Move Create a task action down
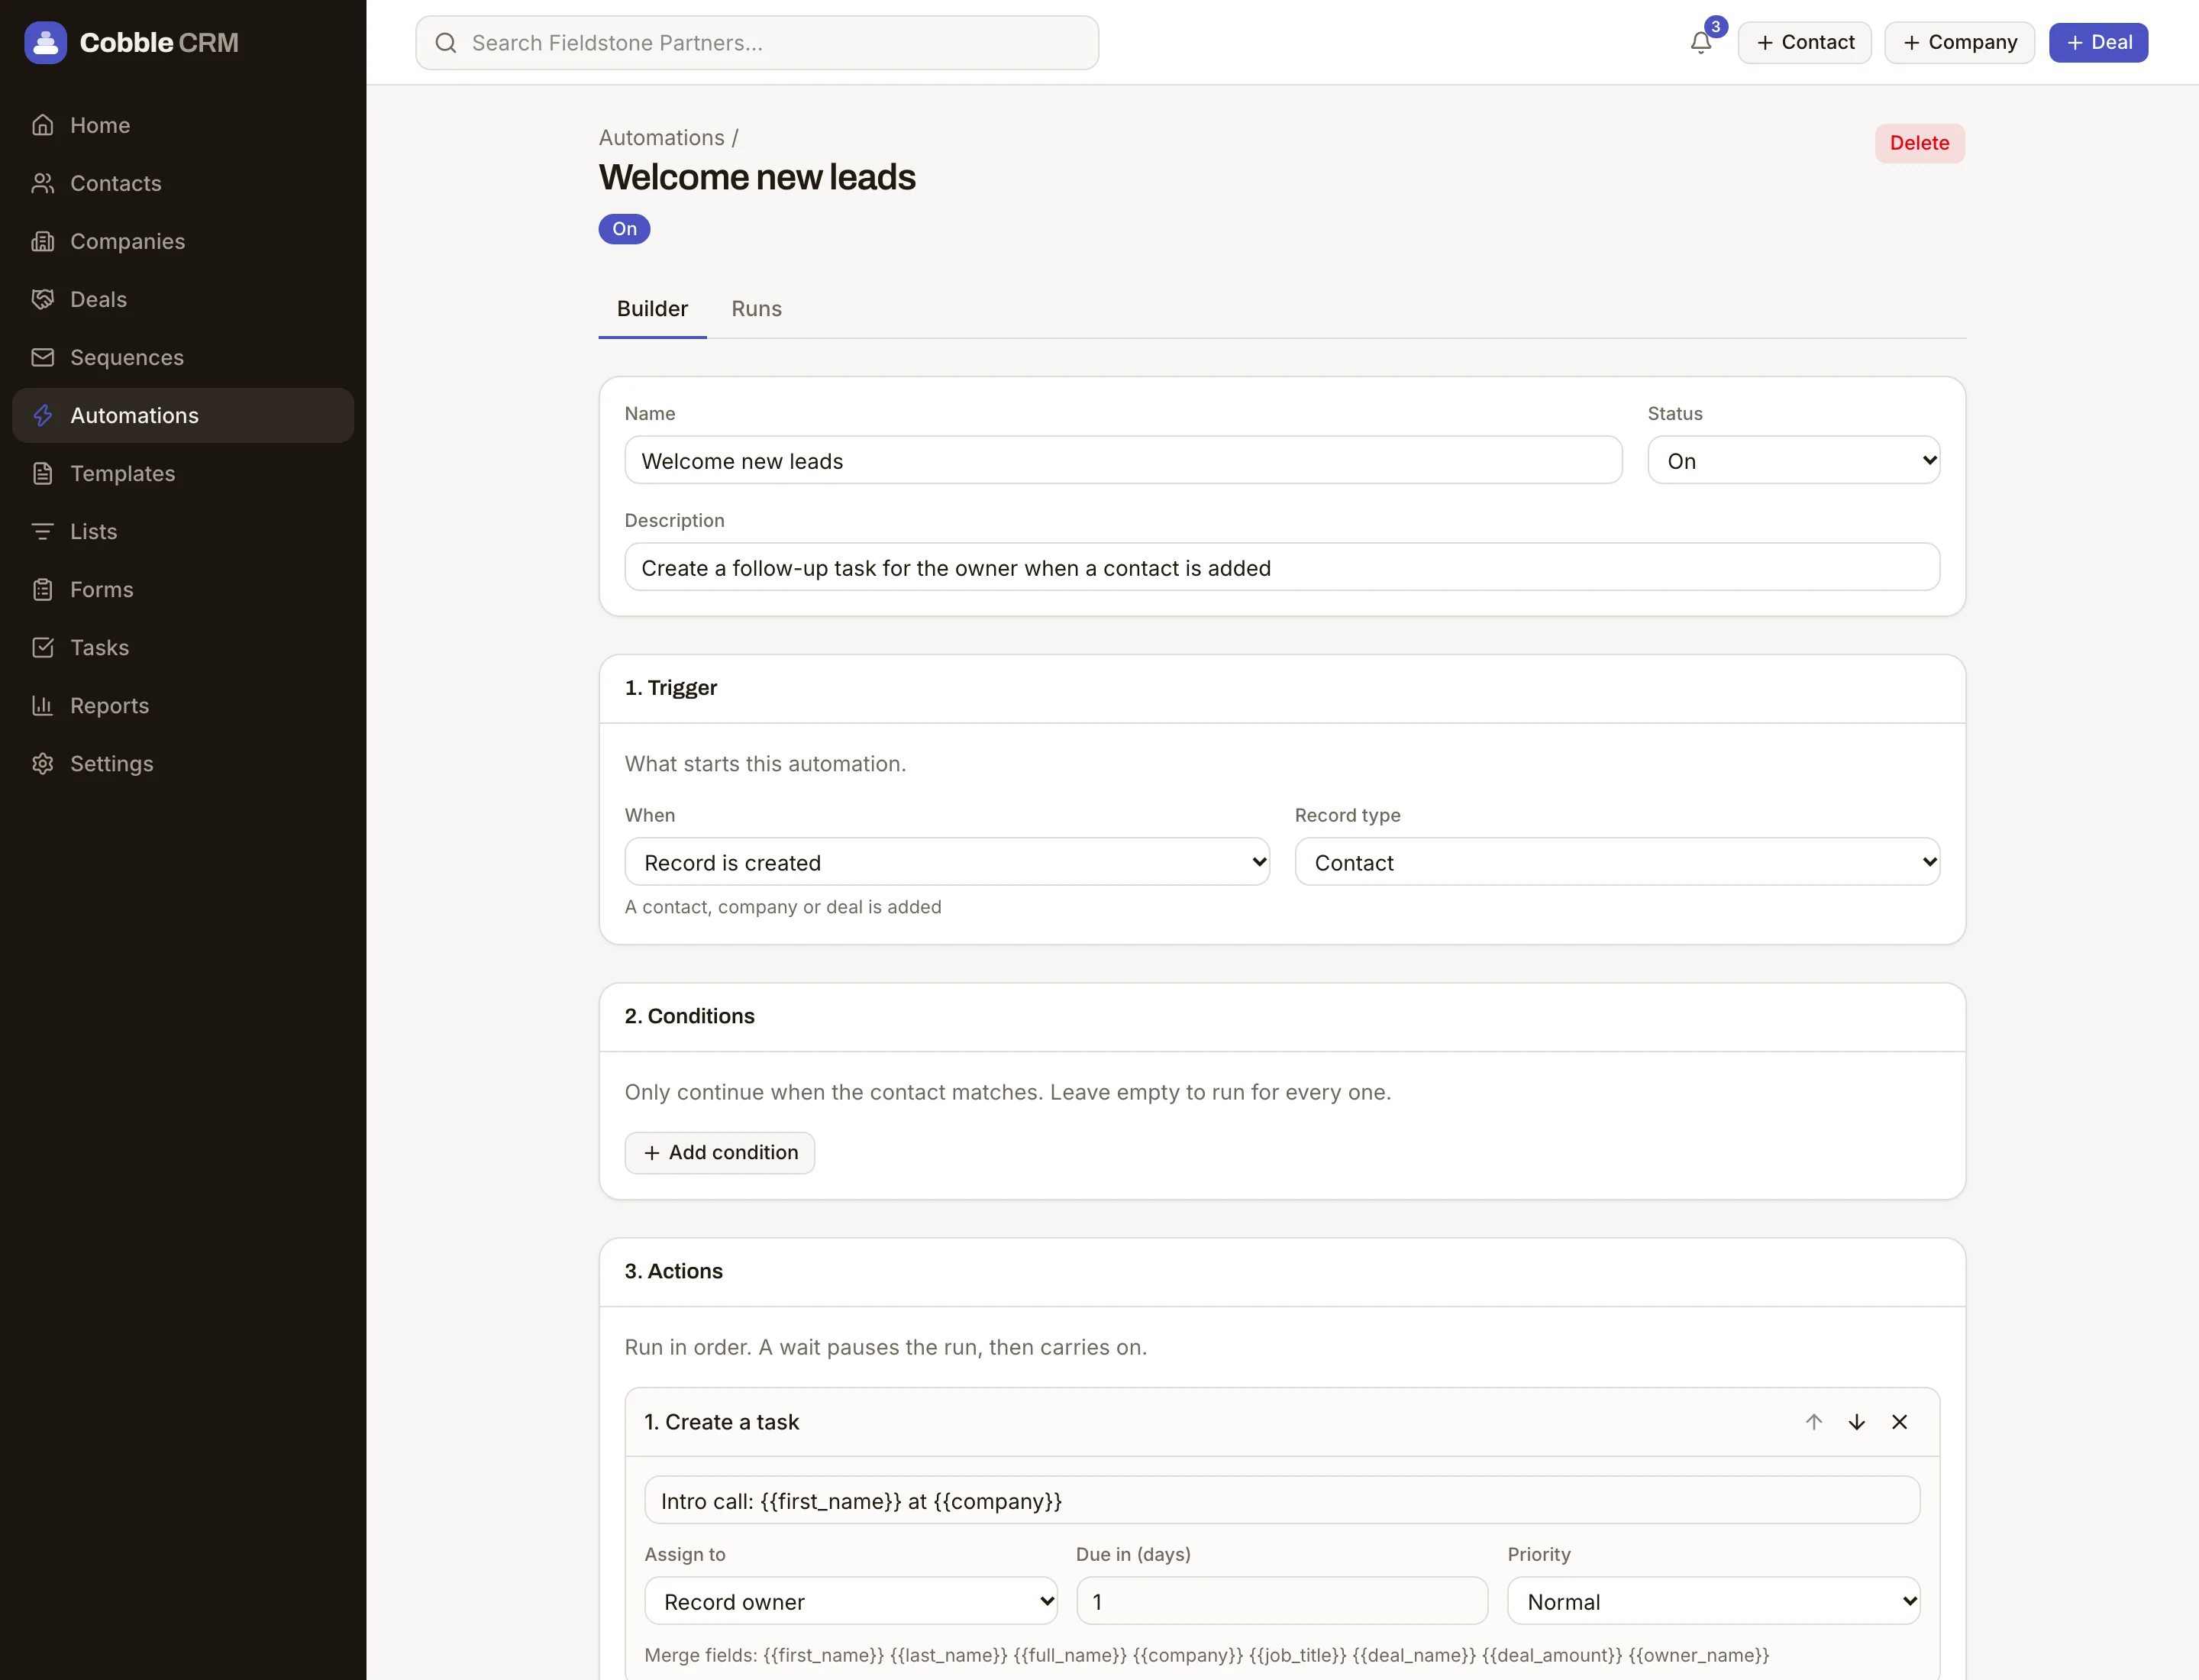 pos(1857,1422)
